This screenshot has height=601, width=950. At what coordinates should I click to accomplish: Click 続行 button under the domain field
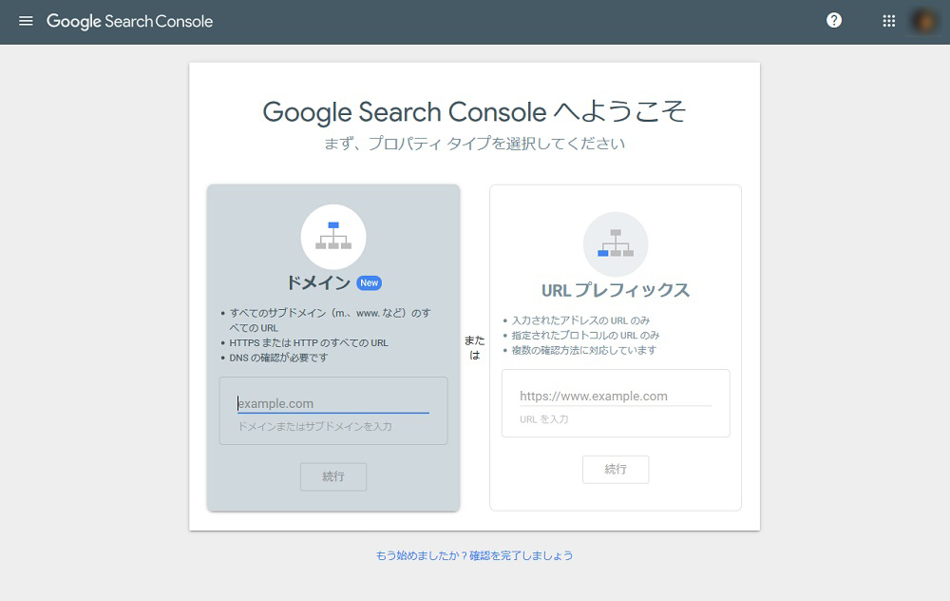pyautogui.click(x=333, y=476)
